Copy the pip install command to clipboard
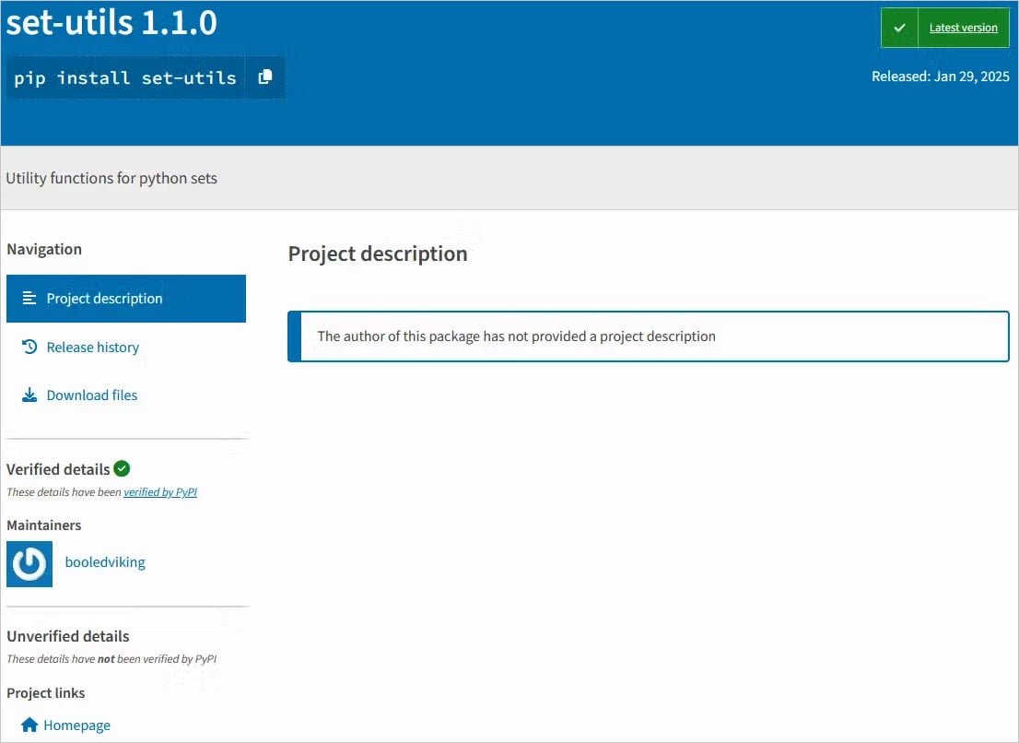Viewport: 1019px width, 743px height. tap(264, 77)
